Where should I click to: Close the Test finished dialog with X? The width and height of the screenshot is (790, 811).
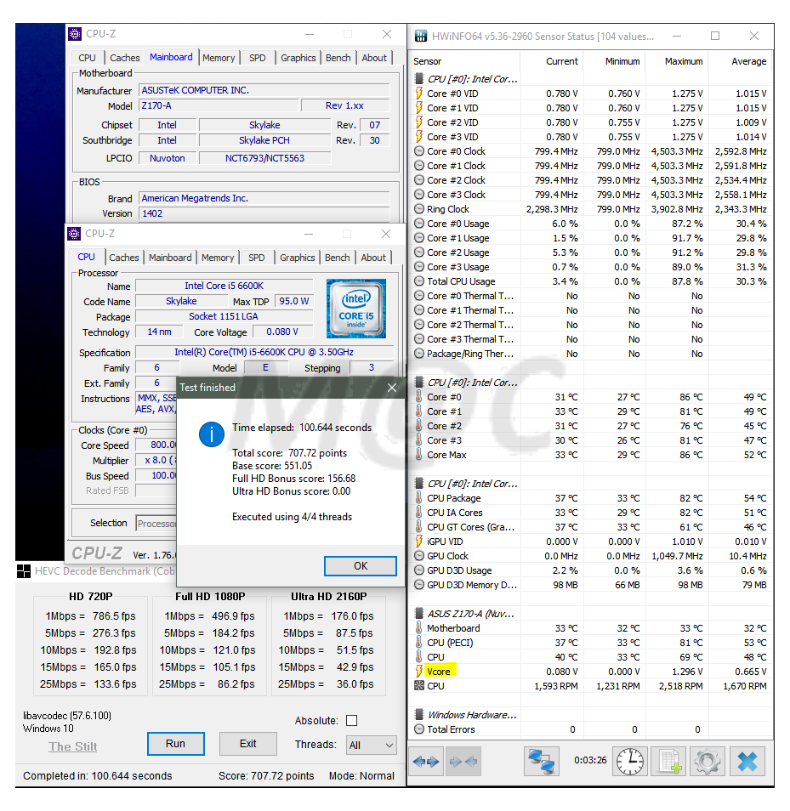tap(392, 388)
